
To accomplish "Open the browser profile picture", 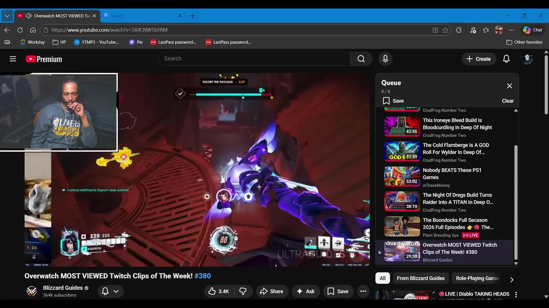I will click(498, 30).
